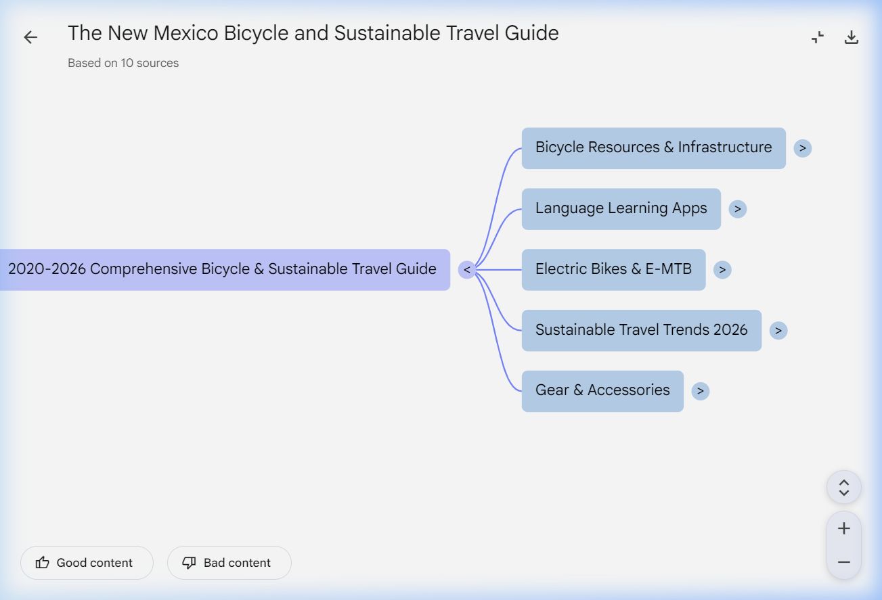This screenshot has height=600, width=882.
Task: Click the thumbs down Bad content button
Action: pos(229,563)
